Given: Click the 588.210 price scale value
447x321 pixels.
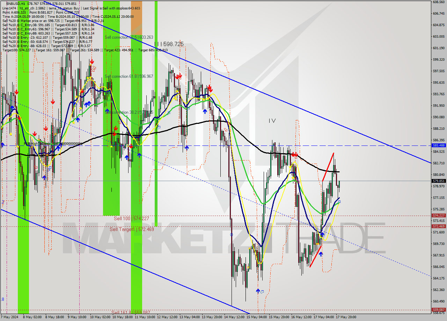Looking at the screenshot, I should pyautogui.click(x=438, y=128).
